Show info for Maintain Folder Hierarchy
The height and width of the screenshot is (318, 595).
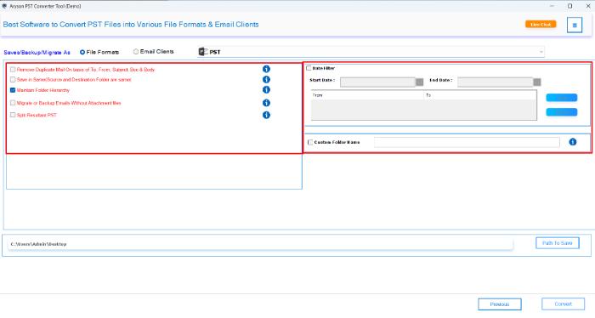tap(266, 89)
